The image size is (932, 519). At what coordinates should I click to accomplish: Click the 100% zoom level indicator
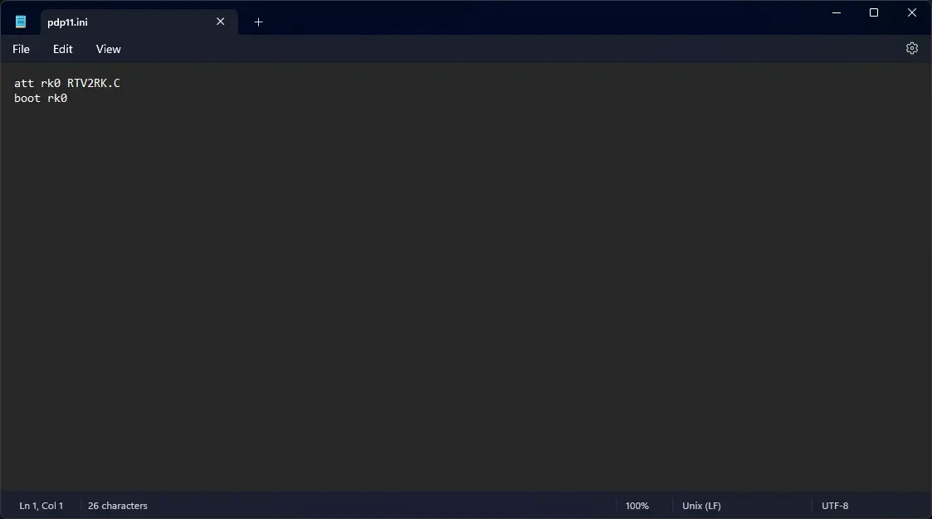point(637,506)
